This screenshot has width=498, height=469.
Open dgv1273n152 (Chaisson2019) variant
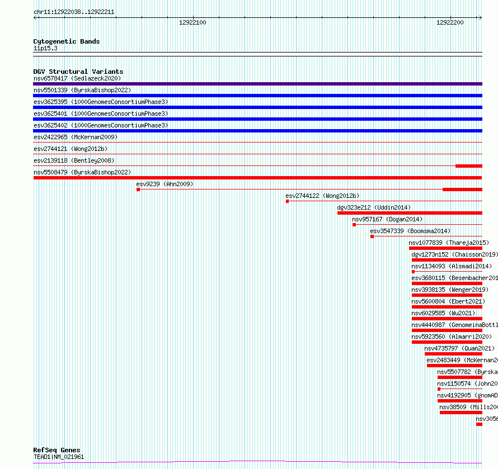454,254
